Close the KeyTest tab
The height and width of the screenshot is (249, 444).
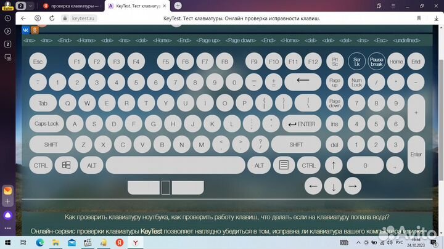[x=165, y=6]
